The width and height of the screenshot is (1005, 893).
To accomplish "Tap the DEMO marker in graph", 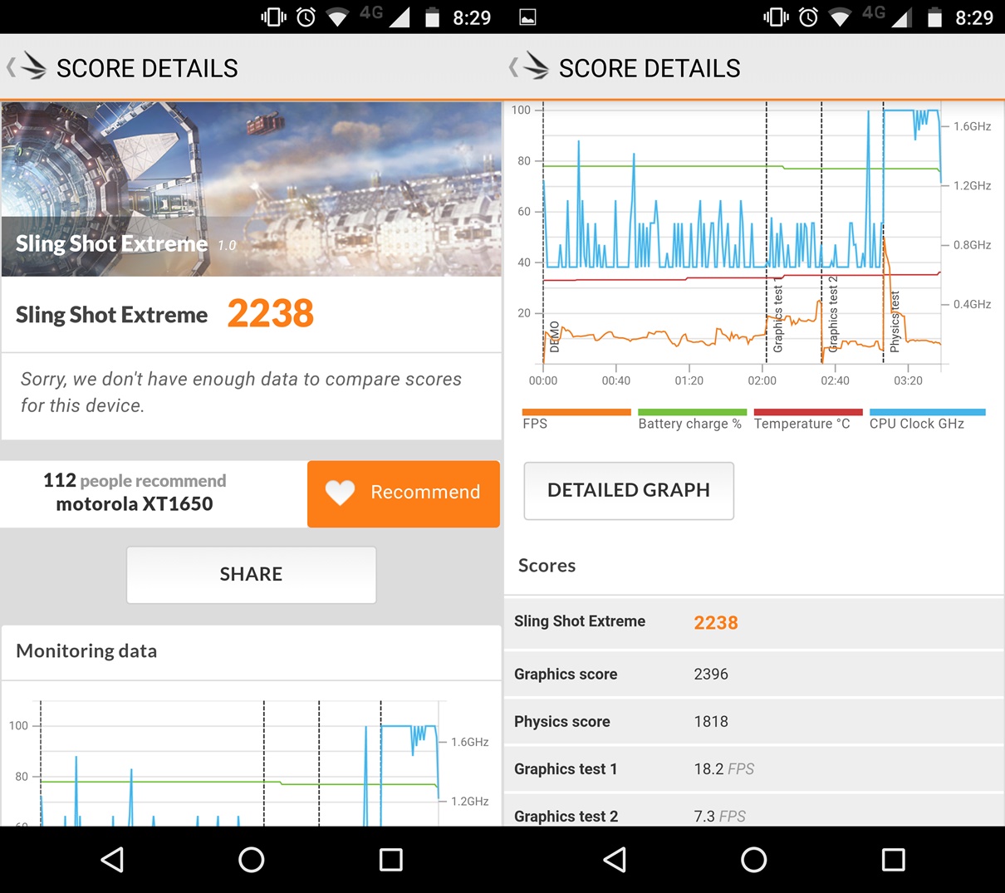I will pyautogui.click(x=555, y=336).
